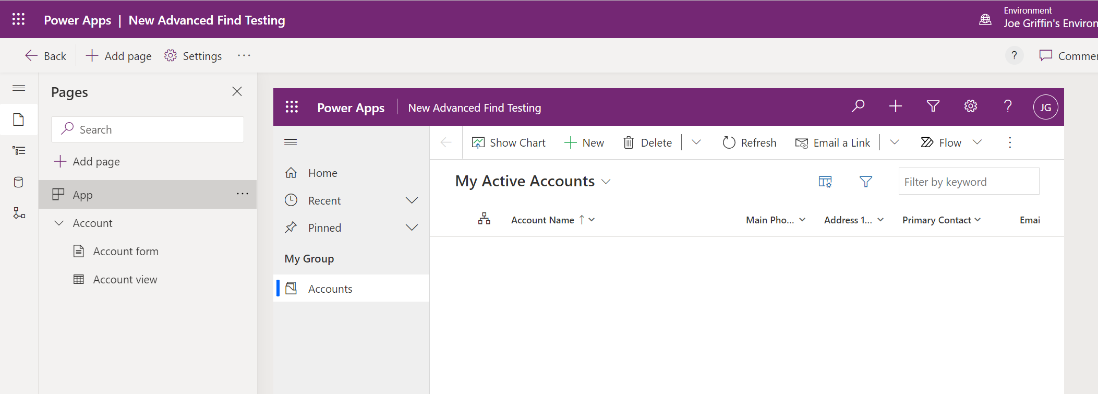
Task: Go Back to the previous screen
Action: point(45,56)
